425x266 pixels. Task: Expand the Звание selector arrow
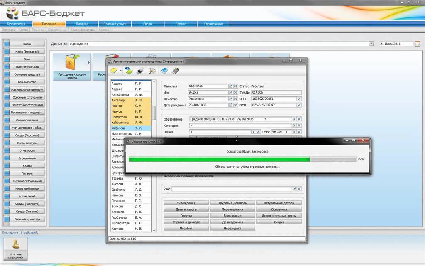pyautogui.click(x=254, y=132)
